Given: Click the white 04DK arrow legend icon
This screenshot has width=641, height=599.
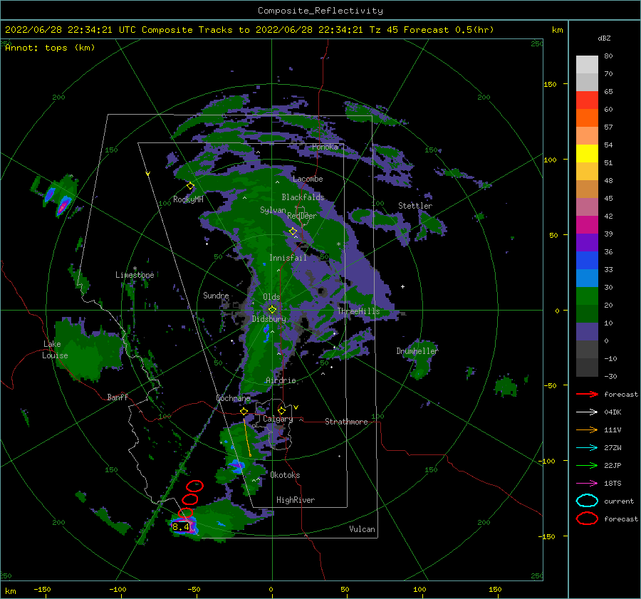Looking at the screenshot, I should pyautogui.click(x=587, y=412).
